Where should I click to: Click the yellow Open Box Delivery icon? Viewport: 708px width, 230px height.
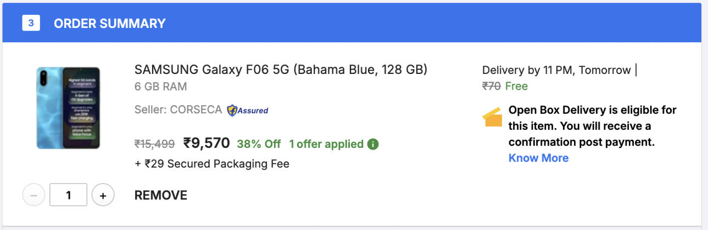click(492, 117)
